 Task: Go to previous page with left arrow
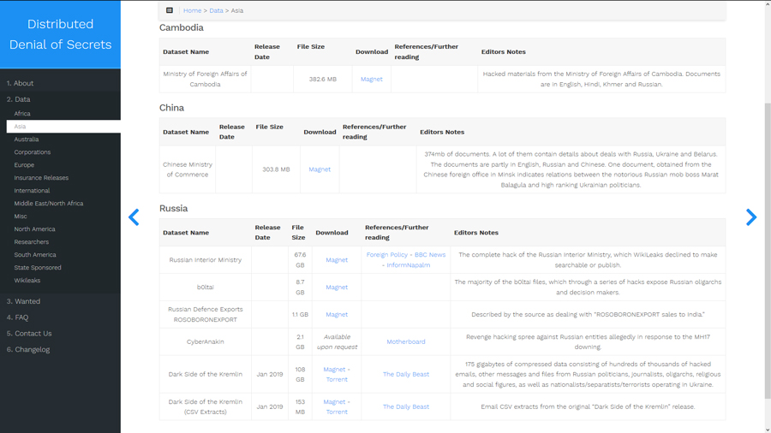pos(134,217)
